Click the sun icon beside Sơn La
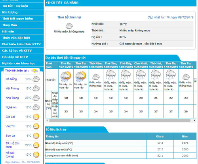Screen dimensions: 198x164 tap(36, 136)
